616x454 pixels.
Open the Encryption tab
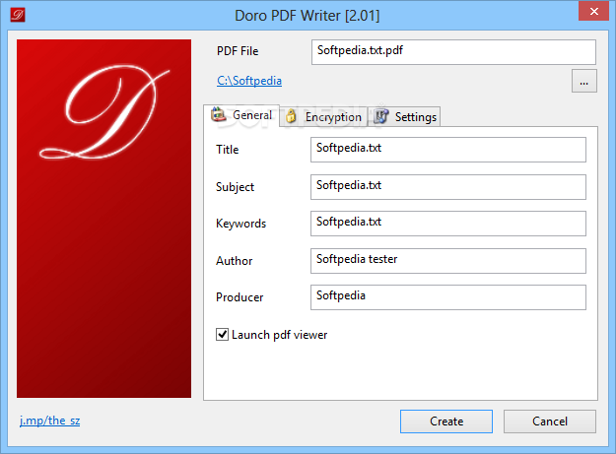323,117
